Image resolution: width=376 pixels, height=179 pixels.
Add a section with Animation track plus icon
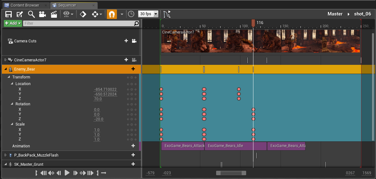tap(133, 146)
